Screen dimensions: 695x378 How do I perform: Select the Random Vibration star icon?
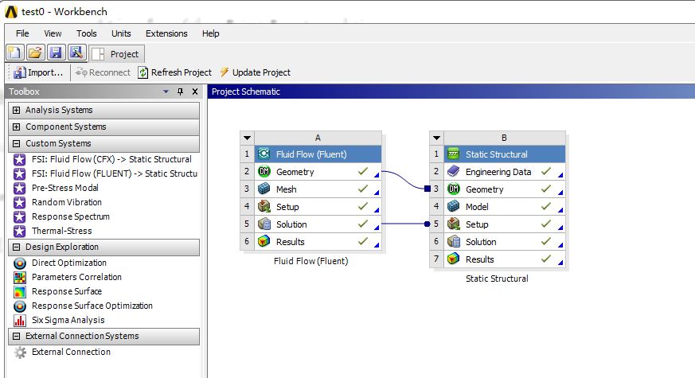[x=19, y=202]
